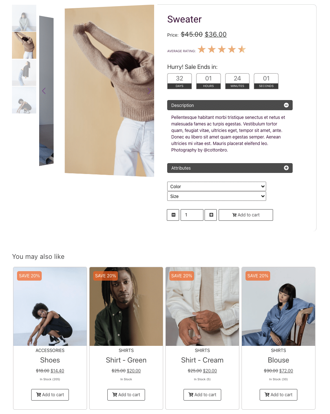Add Shoes to cart

(50, 395)
